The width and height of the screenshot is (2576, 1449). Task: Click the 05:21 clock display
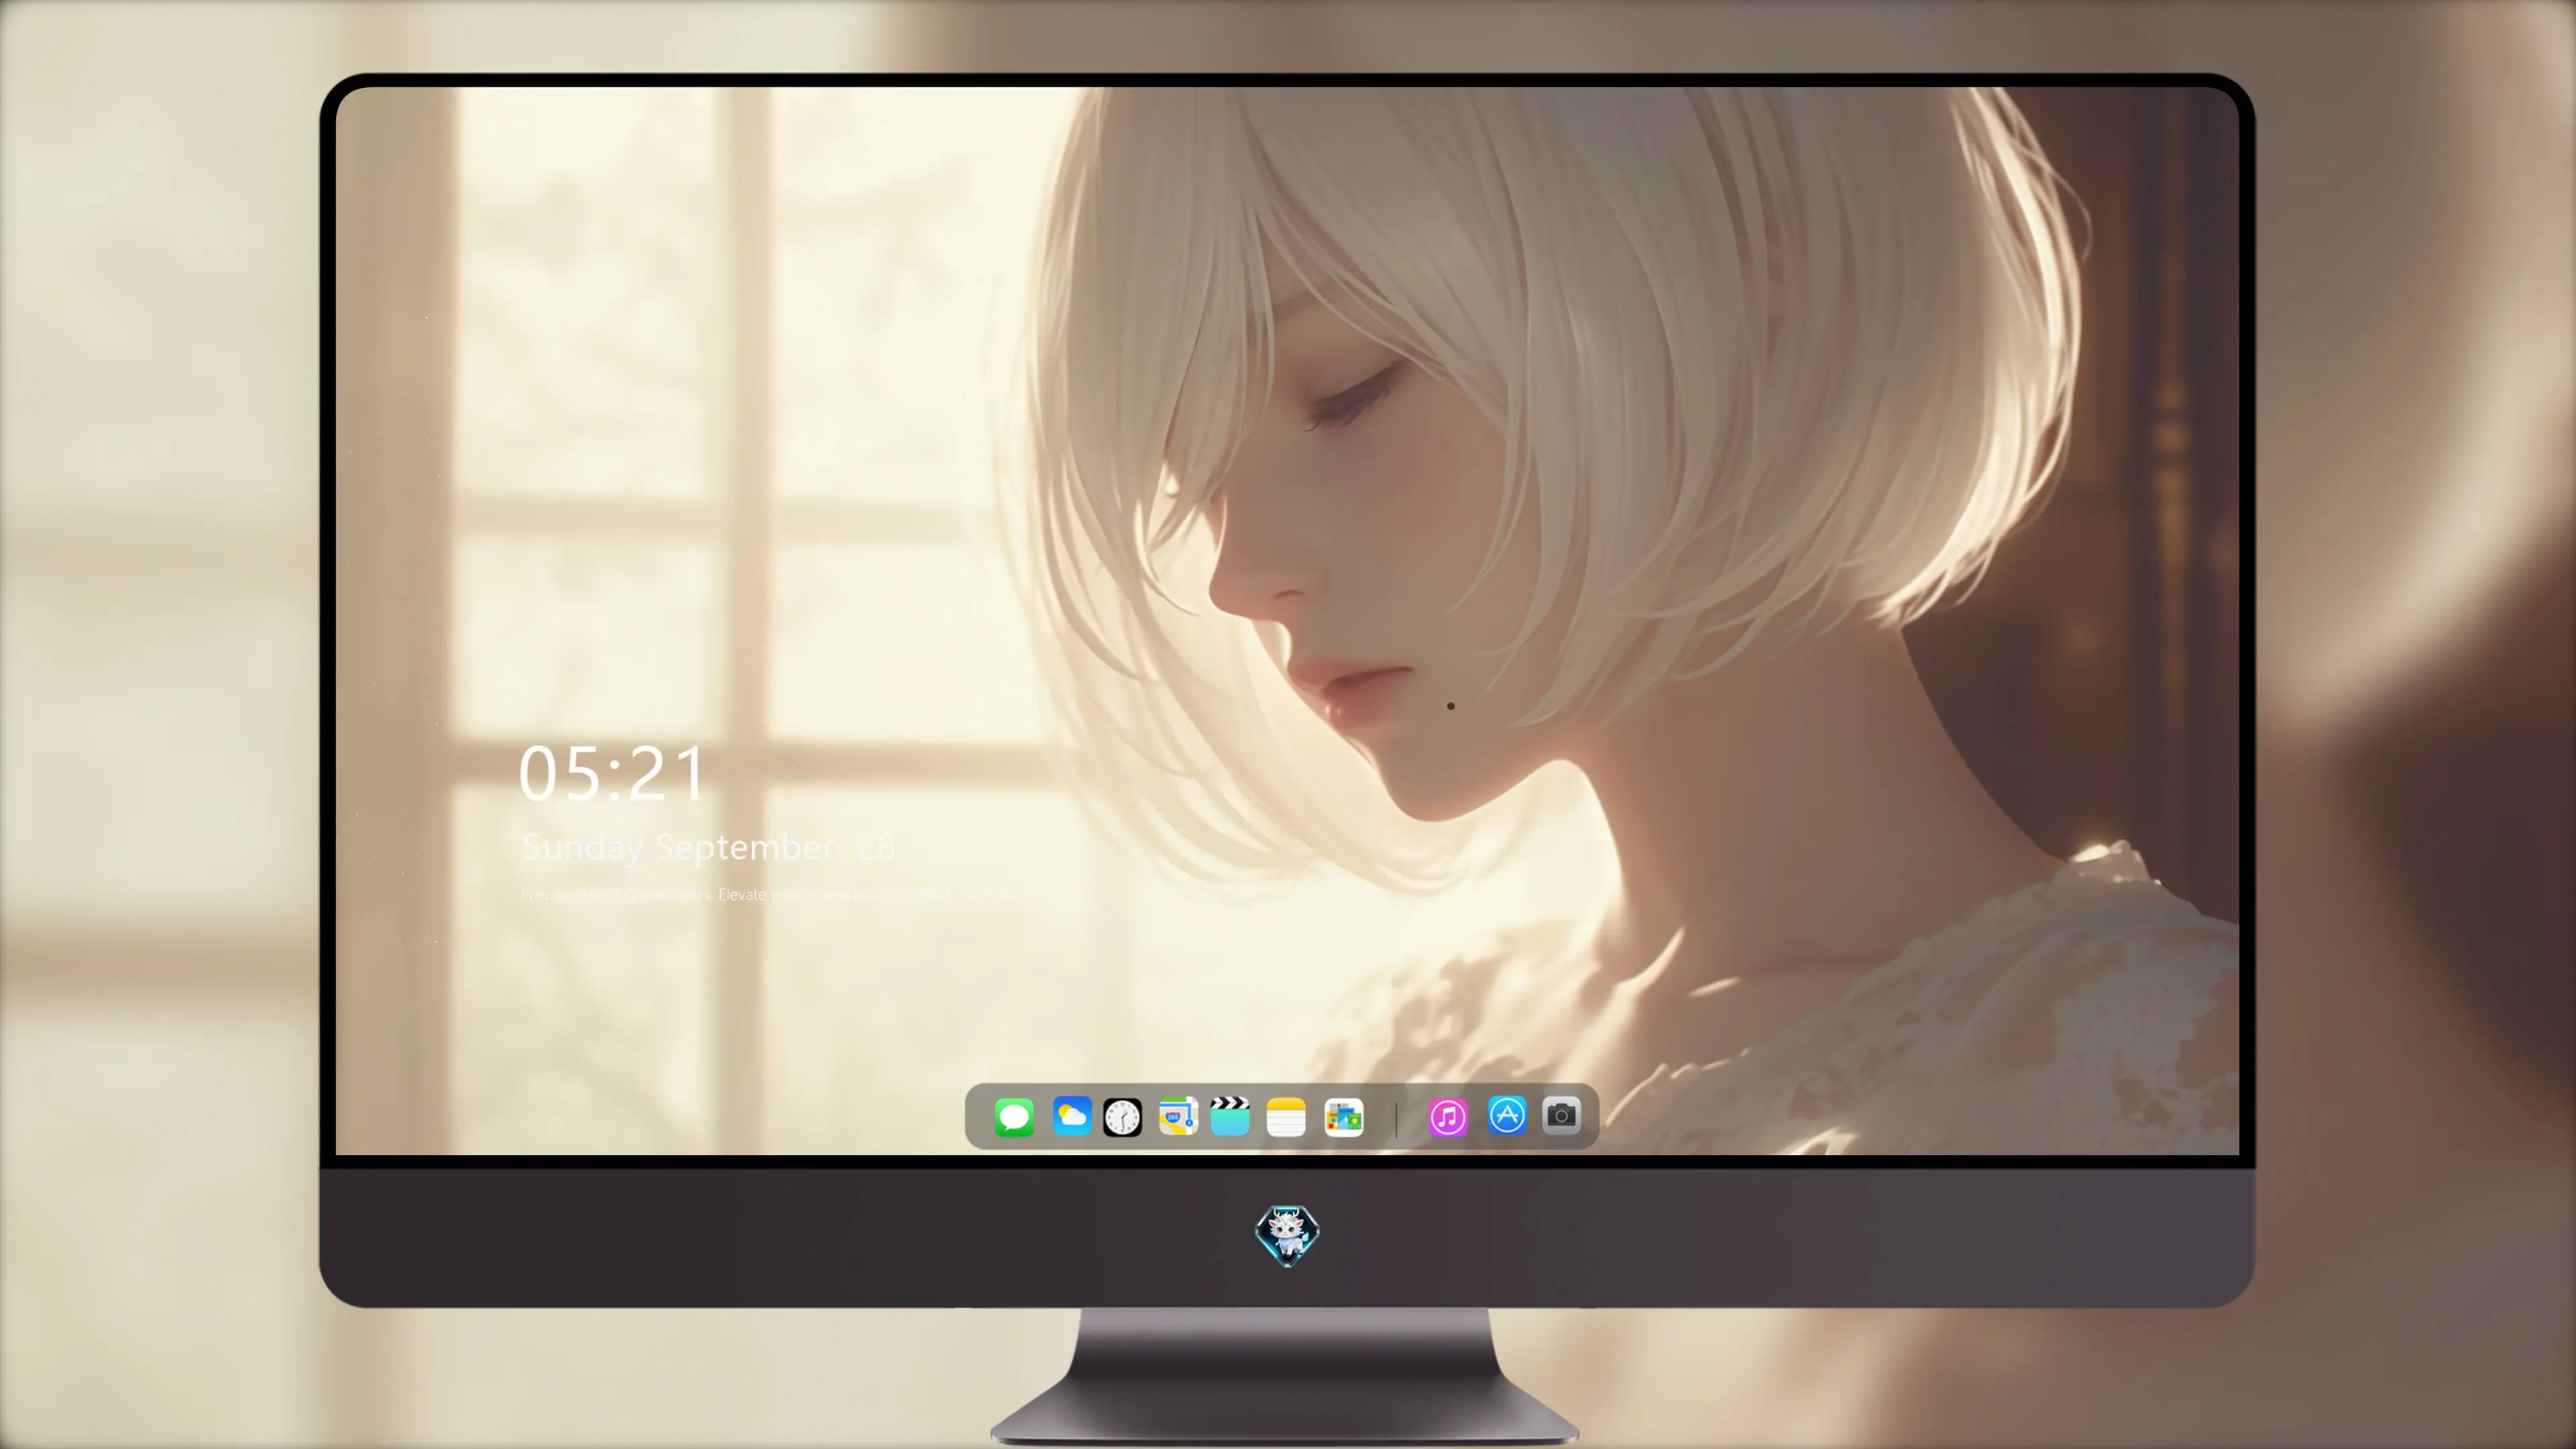(x=612, y=773)
